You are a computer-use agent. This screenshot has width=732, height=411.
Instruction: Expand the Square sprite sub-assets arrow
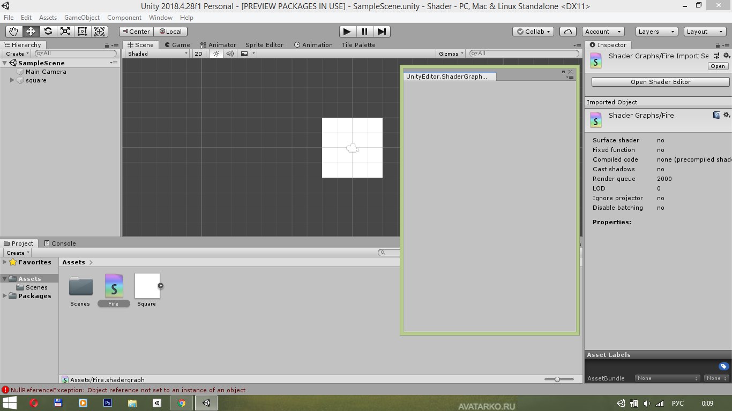click(x=160, y=286)
